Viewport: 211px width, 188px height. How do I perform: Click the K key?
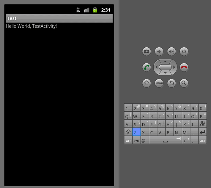pyautogui.click(x=186, y=124)
